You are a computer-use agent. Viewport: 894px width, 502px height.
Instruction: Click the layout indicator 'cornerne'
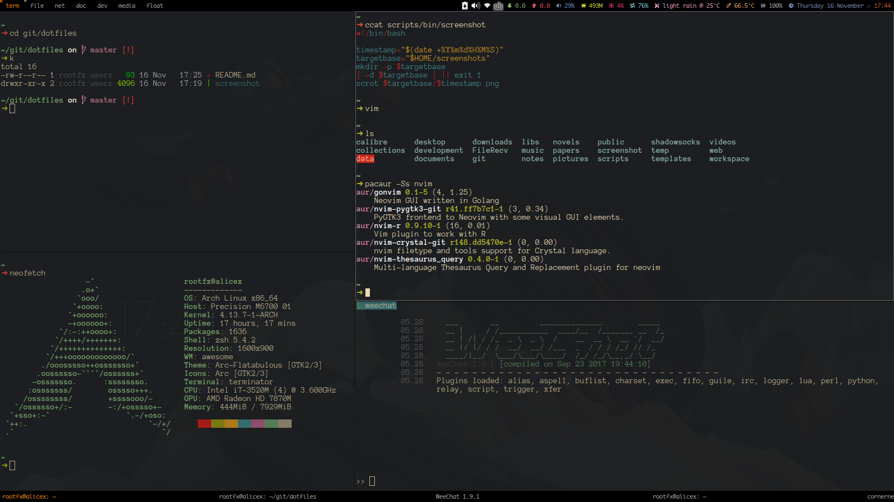coord(880,496)
